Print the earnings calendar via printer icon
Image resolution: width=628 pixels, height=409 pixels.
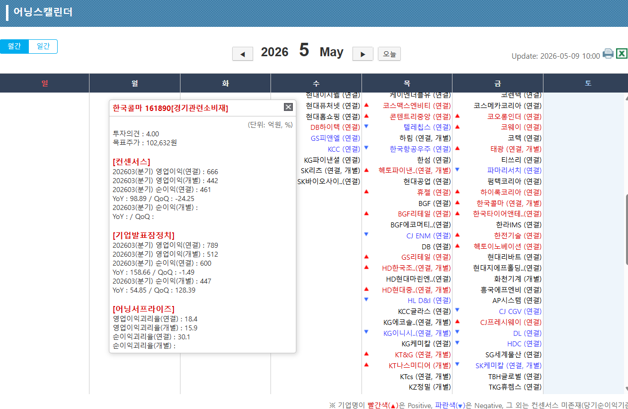[608, 54]
